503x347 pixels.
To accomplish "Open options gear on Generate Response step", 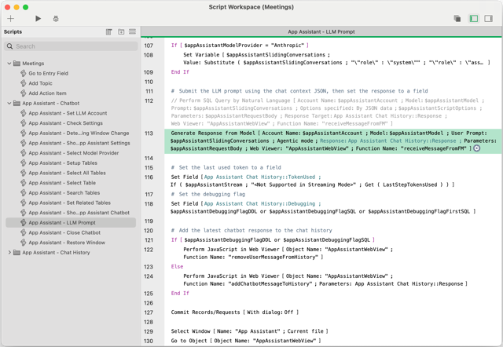I will [477, 148].
